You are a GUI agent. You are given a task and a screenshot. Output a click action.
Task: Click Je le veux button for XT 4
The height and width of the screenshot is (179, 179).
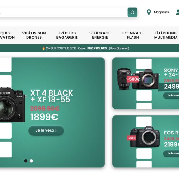click(x=46, y=131)
